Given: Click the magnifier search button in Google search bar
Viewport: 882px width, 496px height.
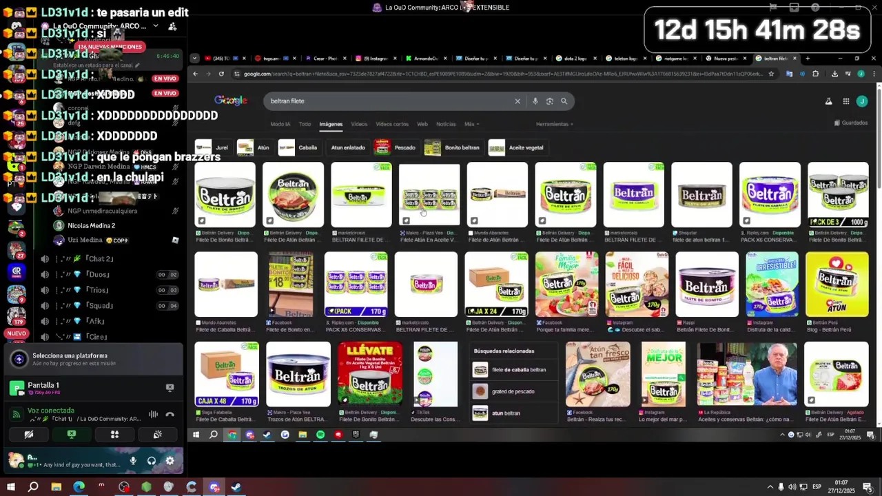Looking at the screenshot, I should pyautogui.click(x=564, y=101).
